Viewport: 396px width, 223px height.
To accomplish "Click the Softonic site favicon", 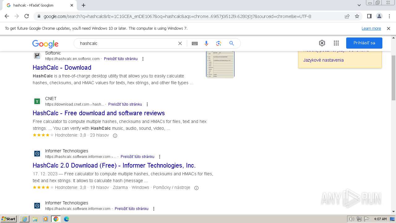I will click(x=37, y=56).
